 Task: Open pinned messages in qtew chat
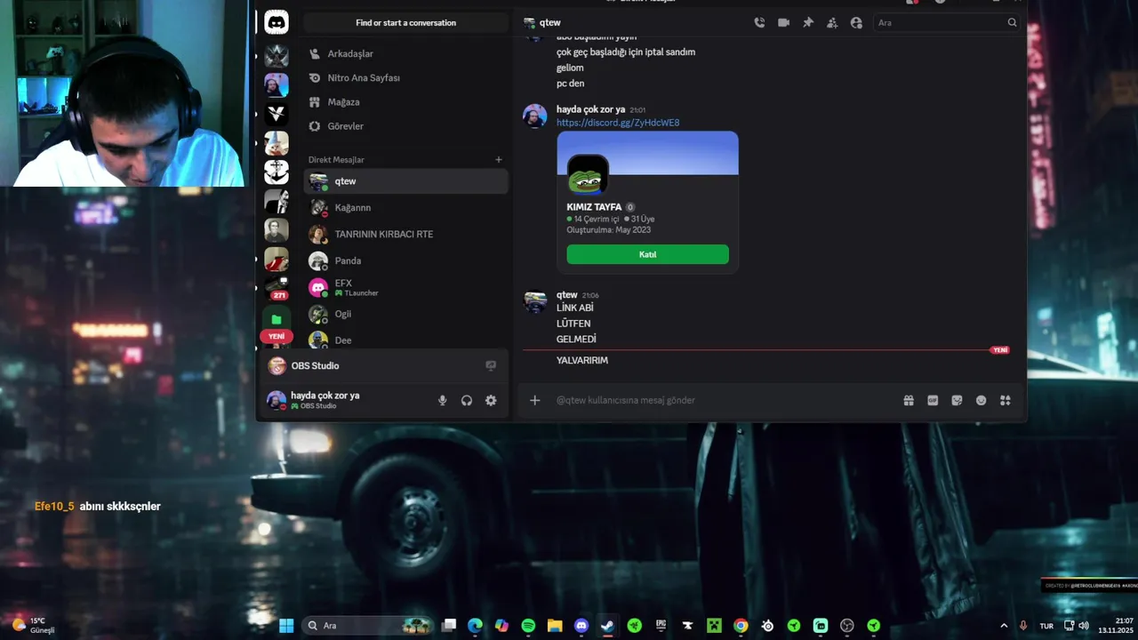click(x=807, y=22)
